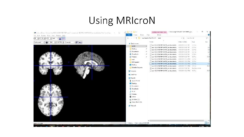
Task: Click the auto-contrast half-circle icon
Action: pos(46,42)
